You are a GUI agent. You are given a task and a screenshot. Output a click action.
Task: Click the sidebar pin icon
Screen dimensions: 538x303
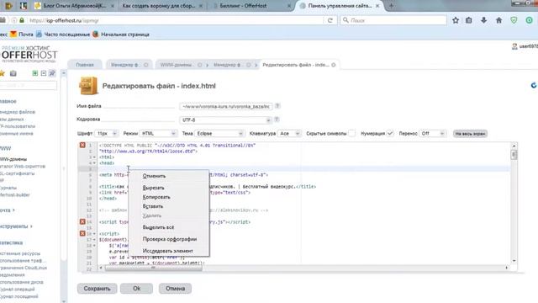pos(52,73)
